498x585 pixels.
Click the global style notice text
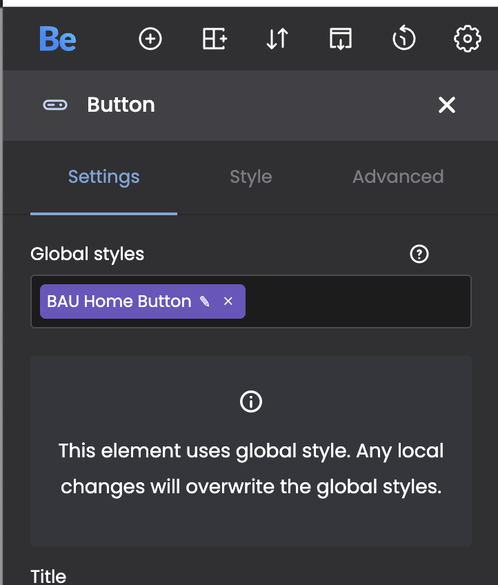coord(250,469)
